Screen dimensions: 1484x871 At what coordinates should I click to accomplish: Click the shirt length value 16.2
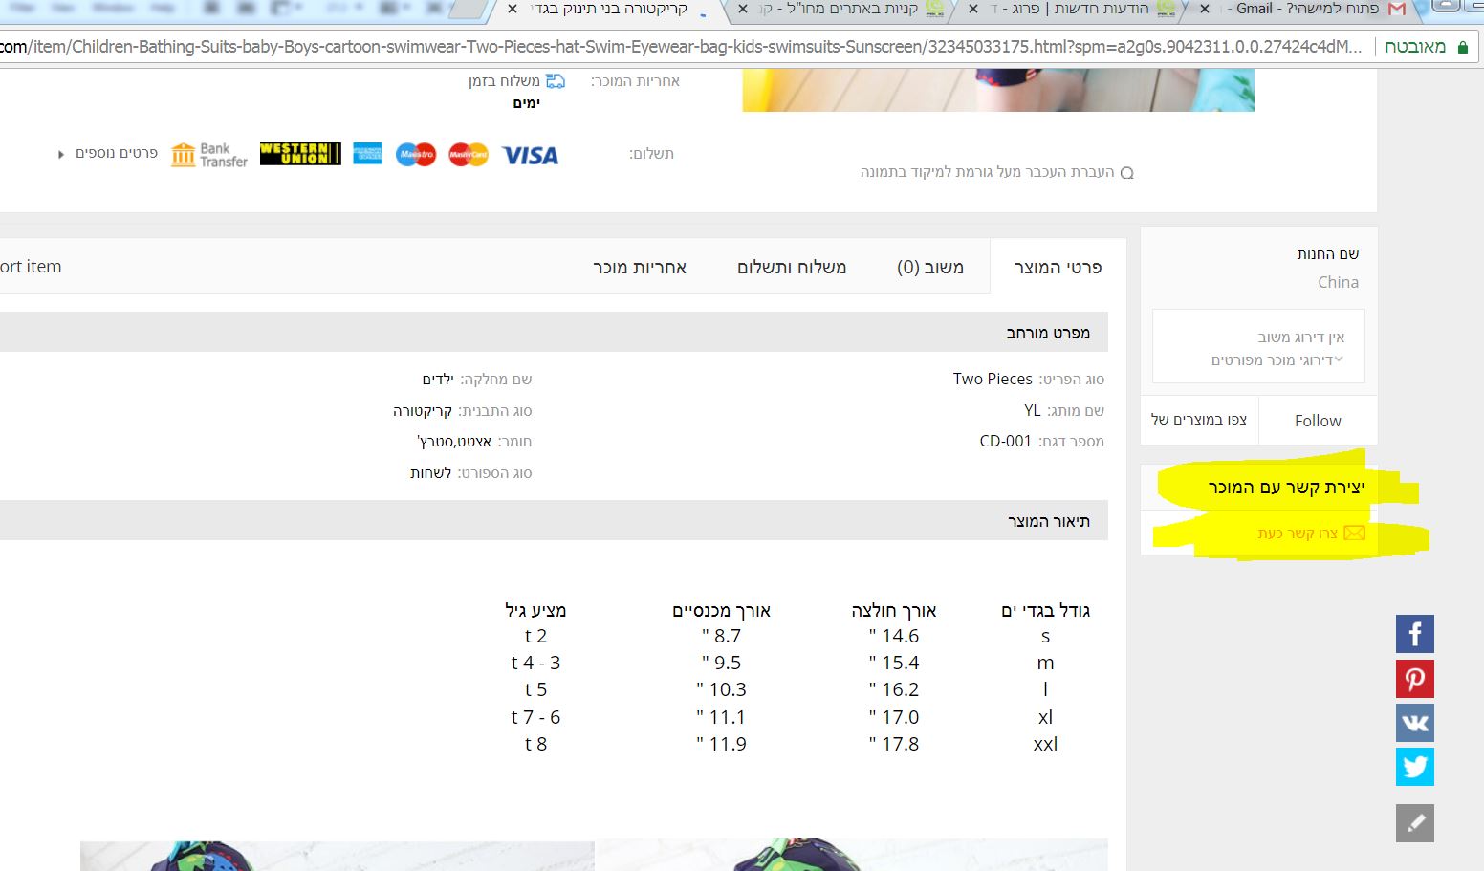coord(894,689)
